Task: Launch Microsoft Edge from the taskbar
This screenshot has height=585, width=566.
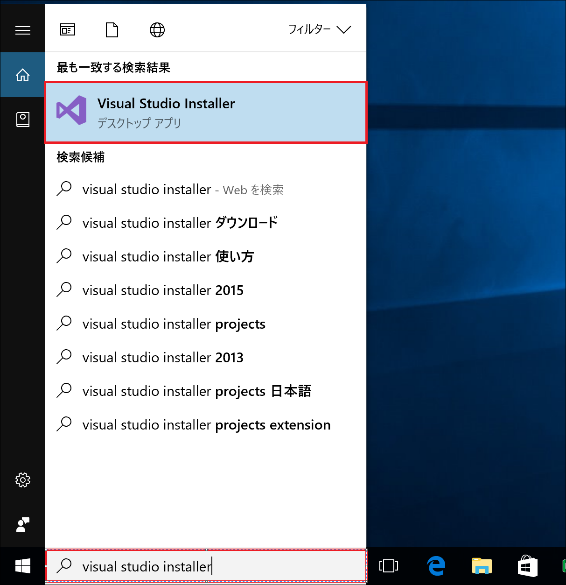Action: (x=435, y=566)
